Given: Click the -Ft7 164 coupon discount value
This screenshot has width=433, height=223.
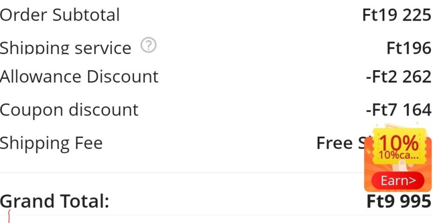Looking at the screenshot, I should (x=398, y=110).
